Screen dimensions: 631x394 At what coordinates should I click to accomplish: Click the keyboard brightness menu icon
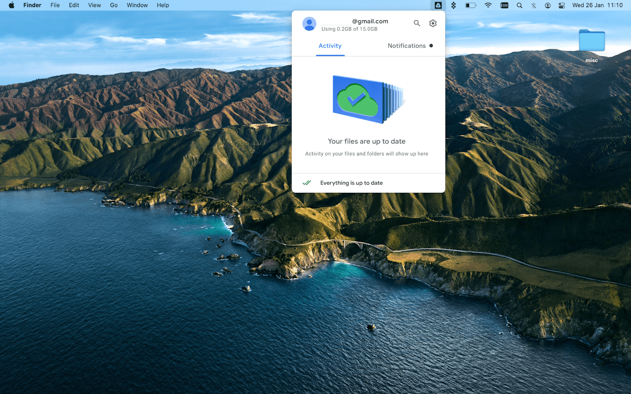tap(504, 5)
